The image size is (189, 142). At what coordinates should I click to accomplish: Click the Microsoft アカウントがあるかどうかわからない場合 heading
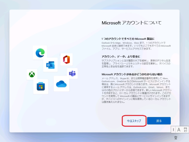click(x=132, y=74)
